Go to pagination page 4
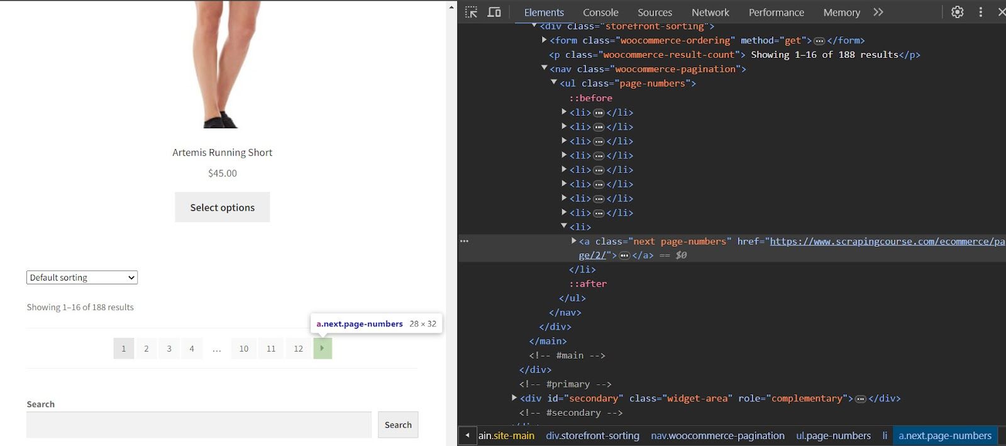The image size is (1006, 446). pyautogui.click(x=192, y=348)
